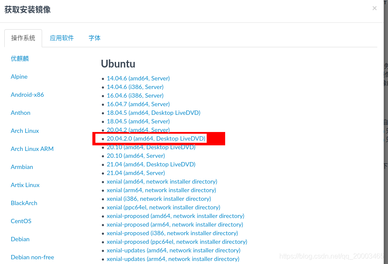Select Debian in the distro list
The width and height of the screenshot is (388, 264).
(x=20, y=239)
